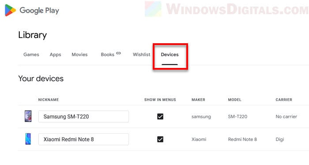This screenshot has width=309, height=165.
Task: Select the Devices tab
Action: click(x=170, y=55)
